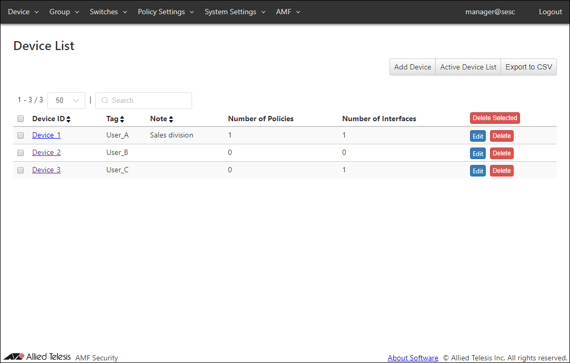
Task: Open the System Settings dropdown menu
Action: [x=235, y=12]
